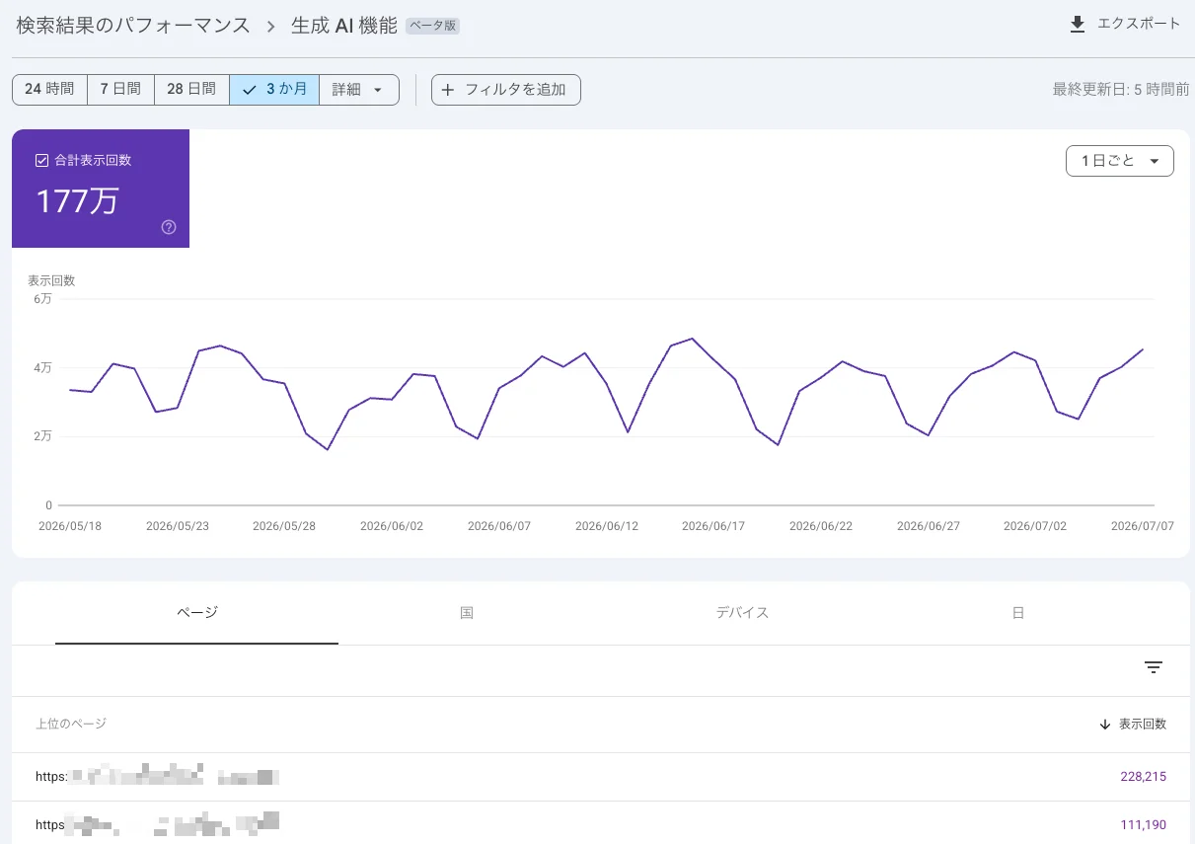Click the 2026/06/27 axis date label

[929, 526]
